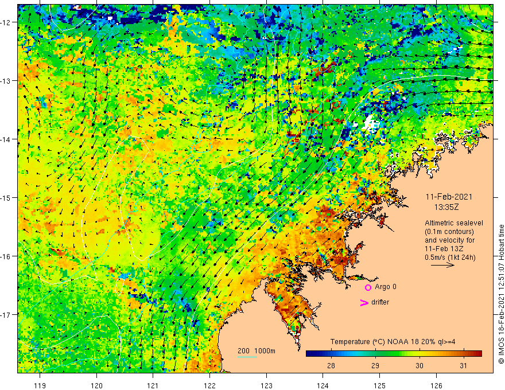Click the '11-Feb-2021' date label
The image size is (505, 390).
449,197
